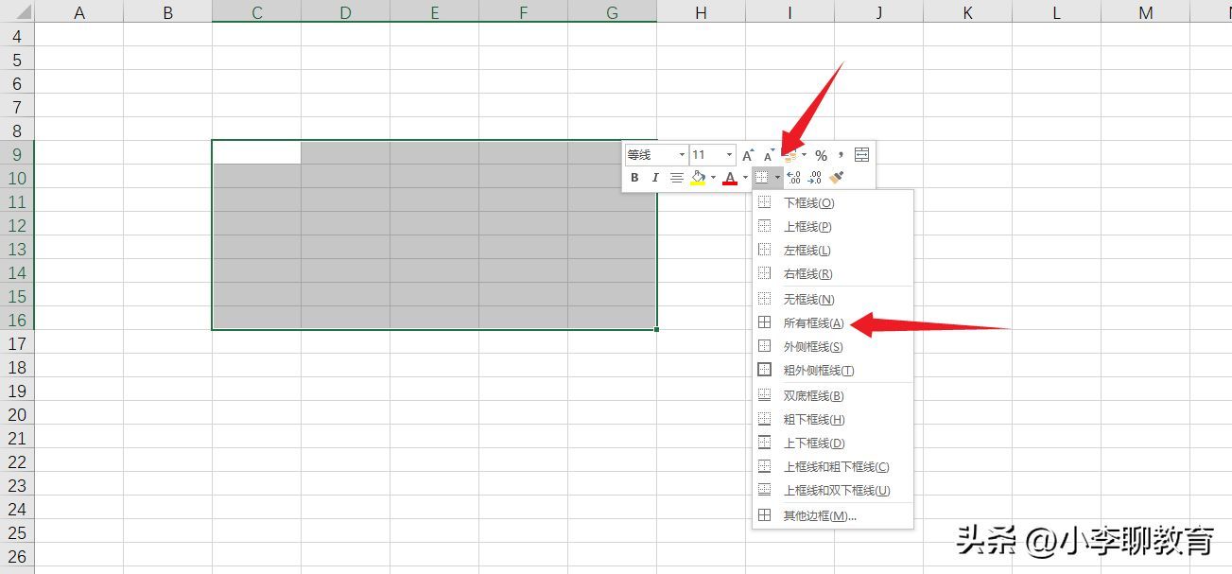Click the center alignment icon
Screen dimensions: 1232x574
click(x=677, y=177)
